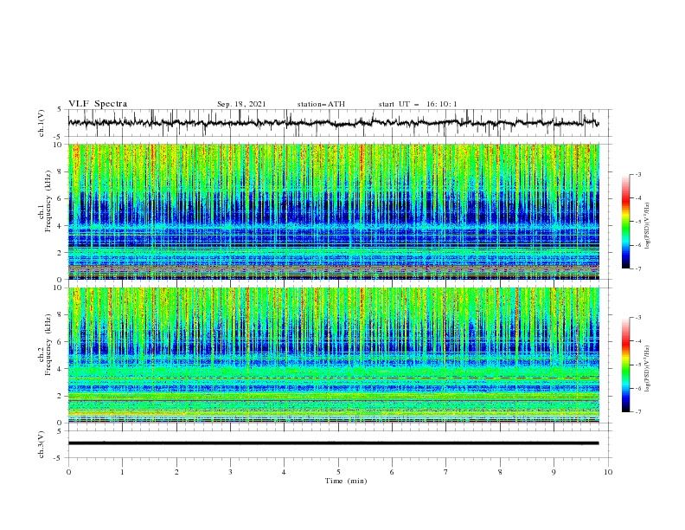Screen dimensions: 685x530
Task: Click inside the ch.1 spectrogram panel
Action: pos(333,211)
